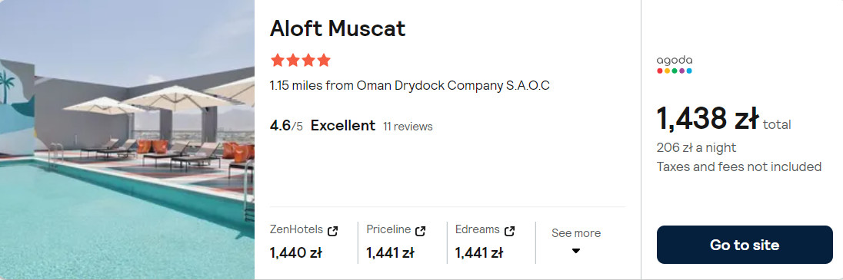Image resolution: width=843 pixels, height=280 pixels.
Task: Click the distance from Oman Drydock text
Action: tap(410, 85)
